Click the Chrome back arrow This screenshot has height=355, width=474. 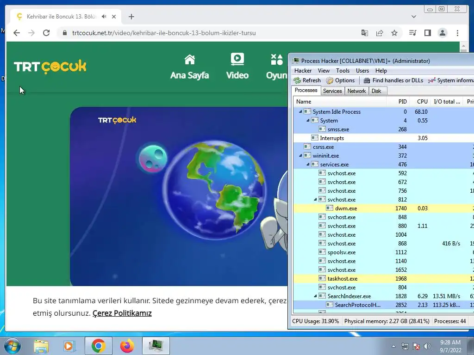(x=17, y=33)
